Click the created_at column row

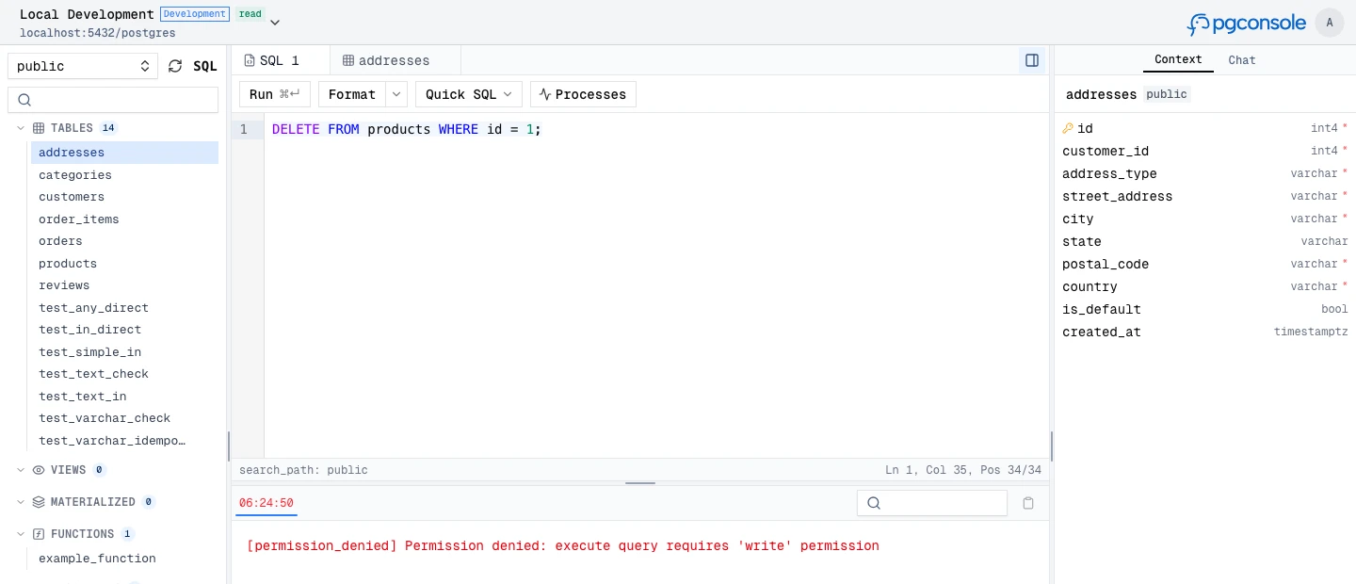(1205, 332)
